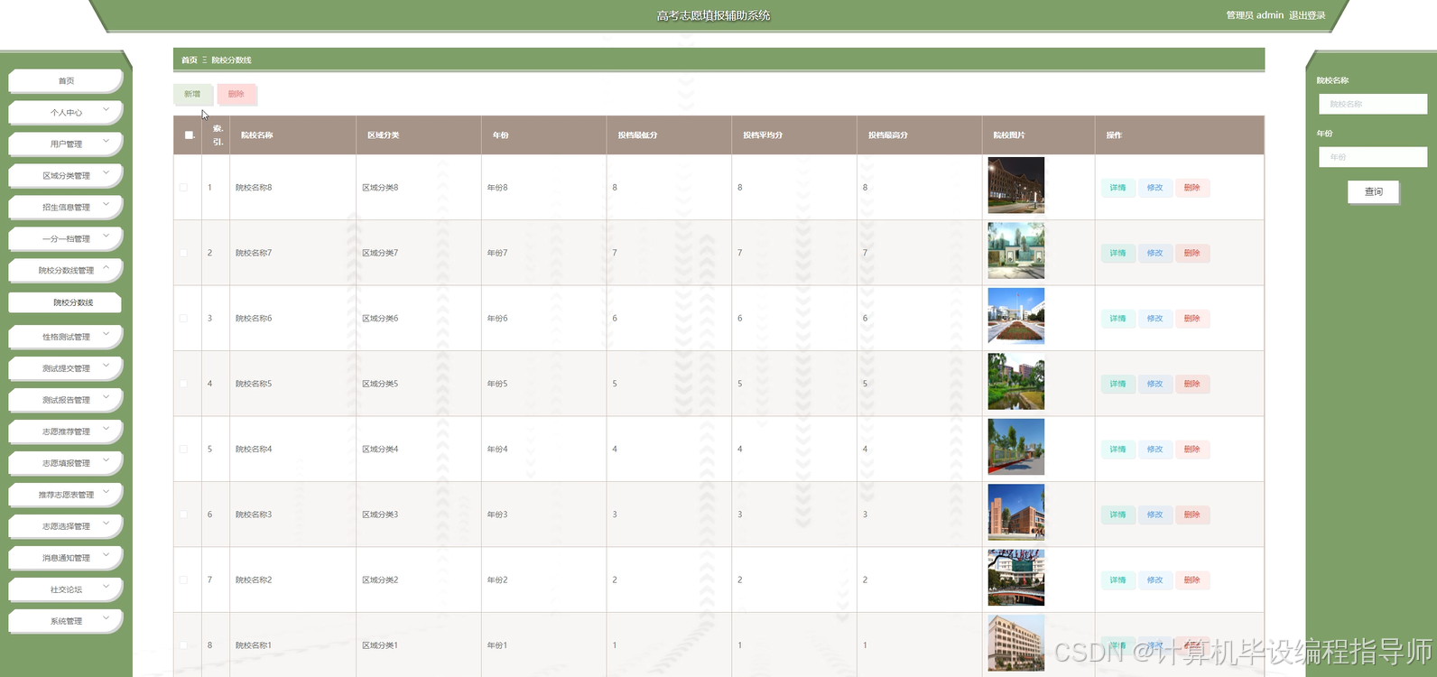Click the 新增 button
The image size is (1437, 677).
[x=192, y=94]
